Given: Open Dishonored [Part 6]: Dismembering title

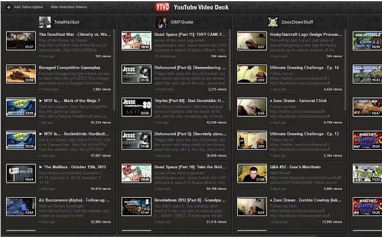Looking at the screenshot, I should pyautogui.click(x=190, y=68).
